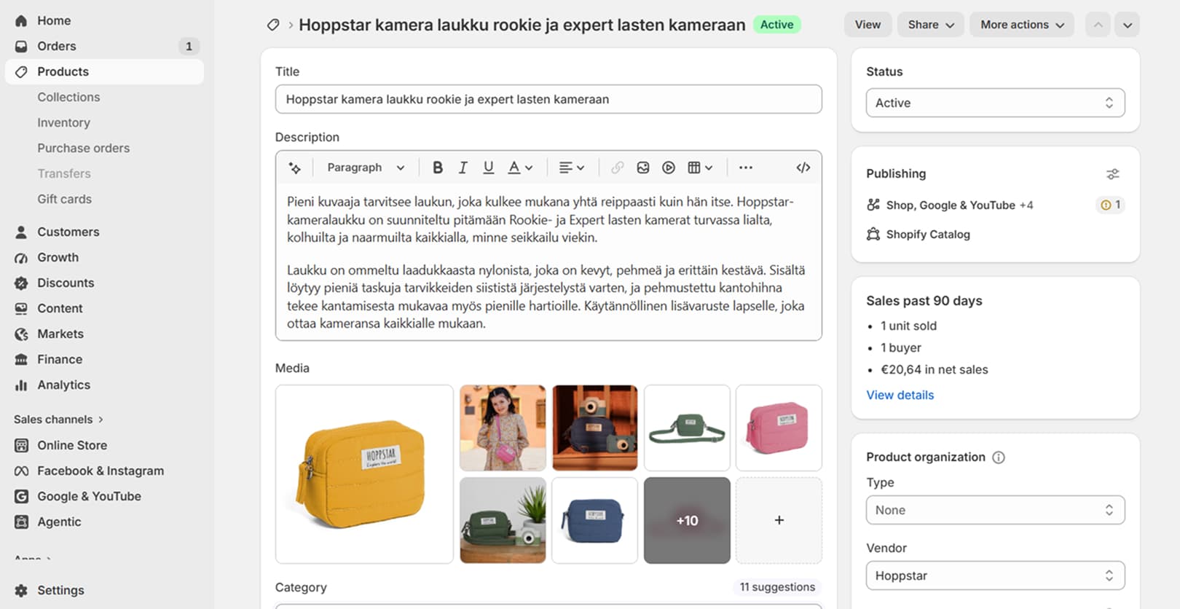Click the Customers sidebar icon

21,232
